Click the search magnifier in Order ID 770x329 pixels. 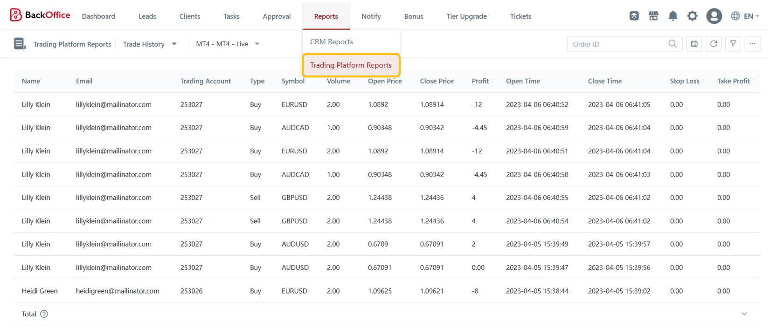tap(672, 44)
